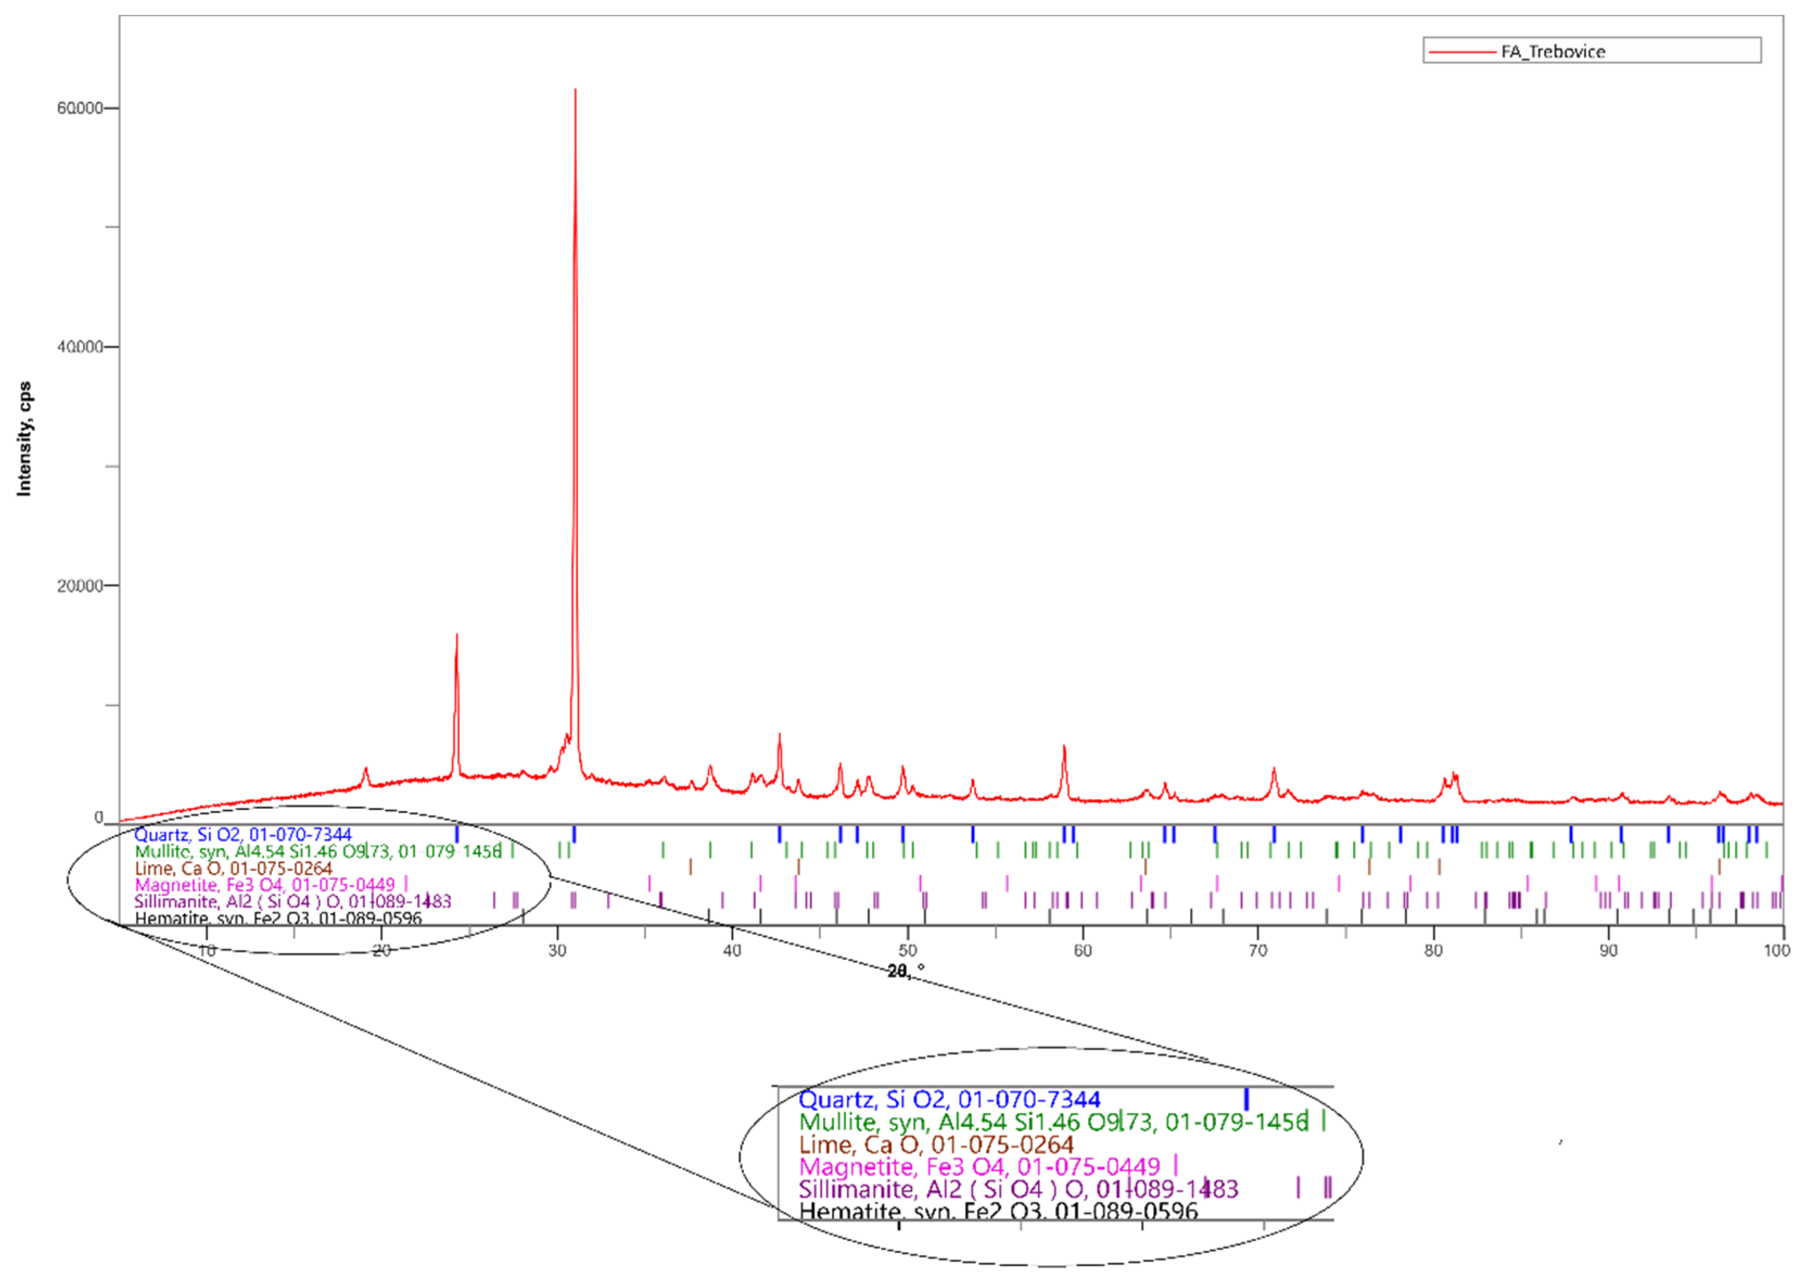
Task: Click the 100 x-axis tick label
Action: pos(1776,950)
